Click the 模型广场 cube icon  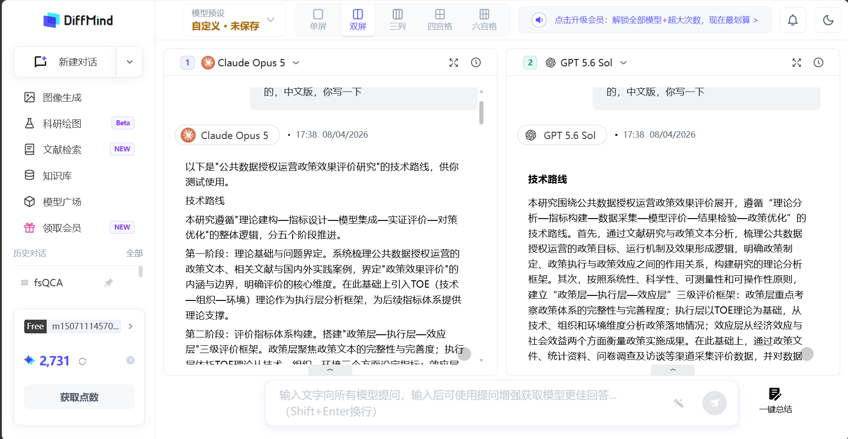coord(30,202)
